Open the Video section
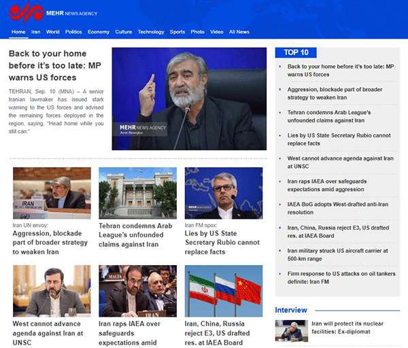Screen dimensions: 408x348 pos(217,32)
